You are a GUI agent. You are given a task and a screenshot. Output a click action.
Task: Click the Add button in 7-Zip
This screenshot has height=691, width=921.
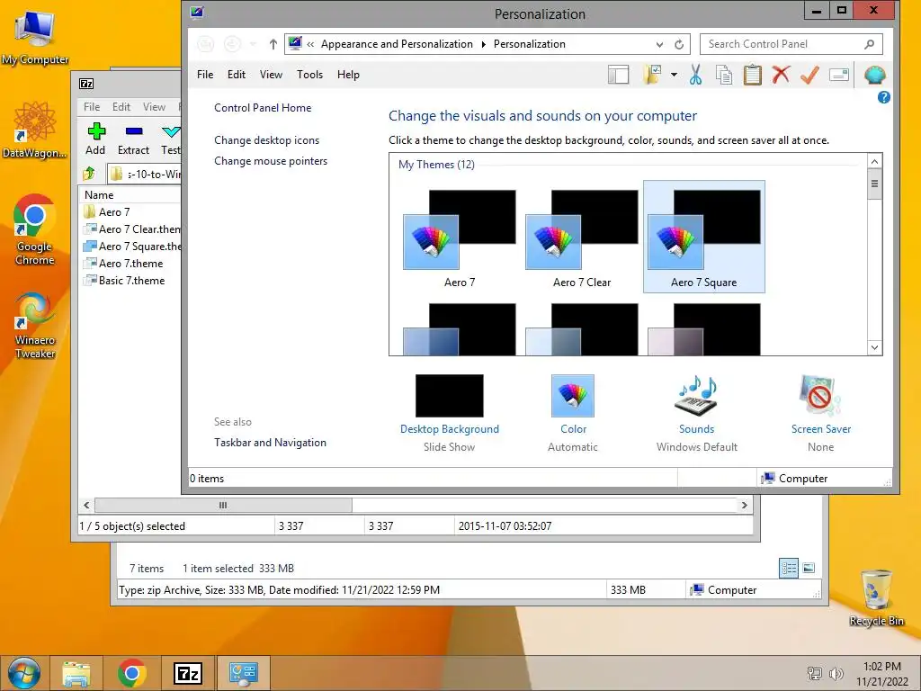click(95, 139)
